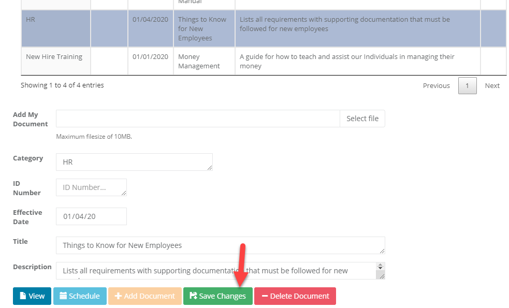509x308 pixels.
Task: Focus the ID Number input field
Action: pos(91,187)
